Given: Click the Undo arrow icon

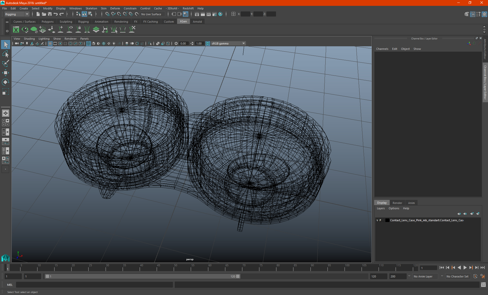Looking at the screenshot, I should (56, 14).
